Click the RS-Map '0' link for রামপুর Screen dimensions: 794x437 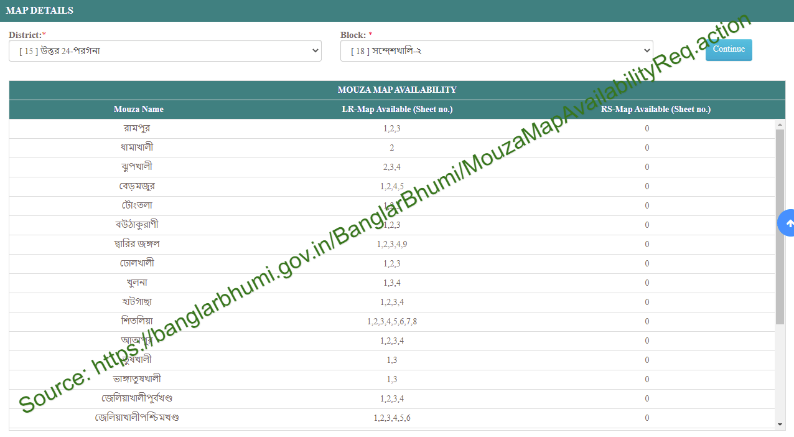[647, 128]
